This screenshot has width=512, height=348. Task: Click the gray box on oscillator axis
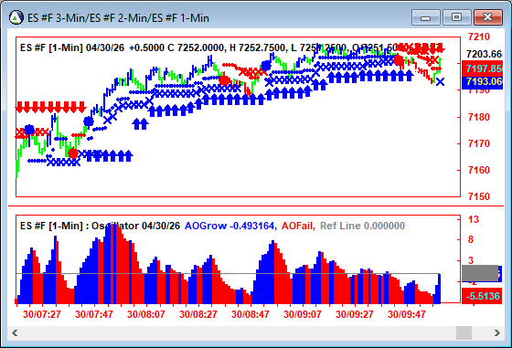tap(480, 273)
